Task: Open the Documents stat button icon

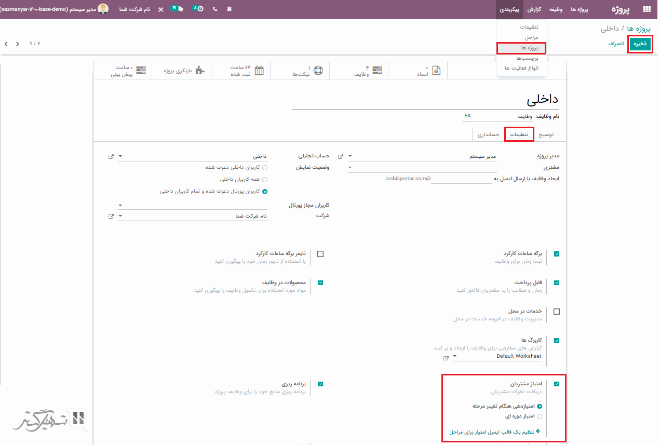Action: (436, 71)
